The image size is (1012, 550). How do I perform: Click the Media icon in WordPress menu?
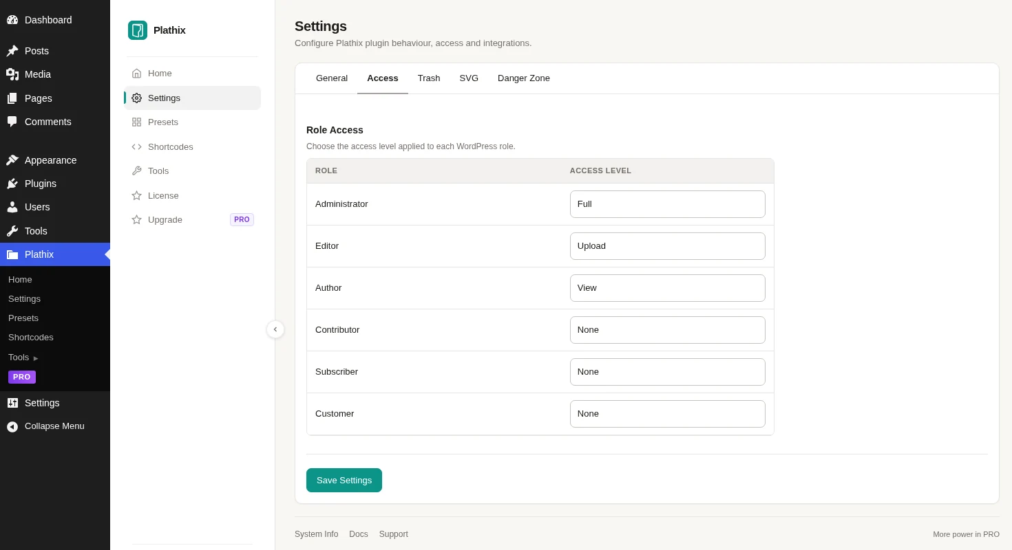pyautogui.click(x=12, y=74)
